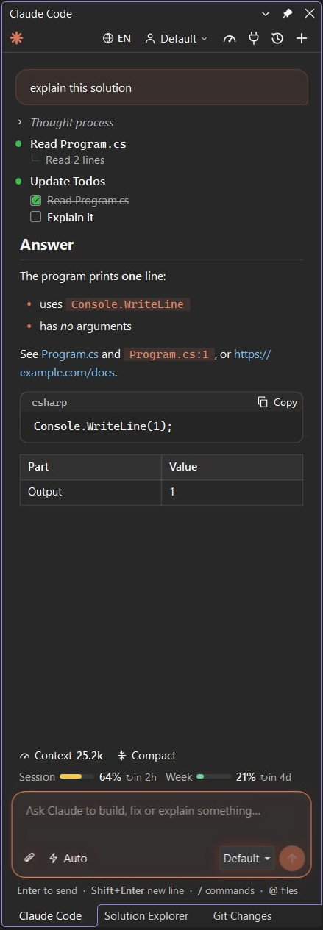Click the inline Console.WriteLine code chip
Image resolution: width=323 pixels, height=930 pixels.
tap(127, 304)
